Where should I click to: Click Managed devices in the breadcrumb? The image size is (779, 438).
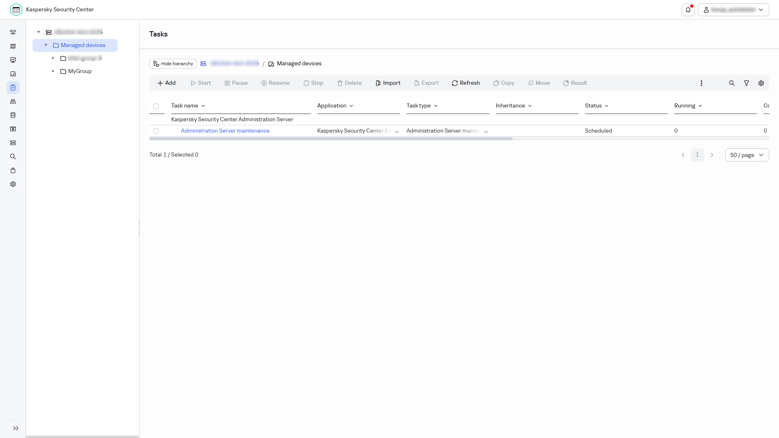pos(299,64)
